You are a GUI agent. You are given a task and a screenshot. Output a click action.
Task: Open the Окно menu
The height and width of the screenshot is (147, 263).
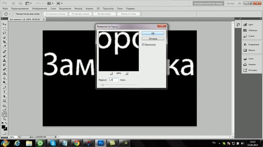pos(120,9)
